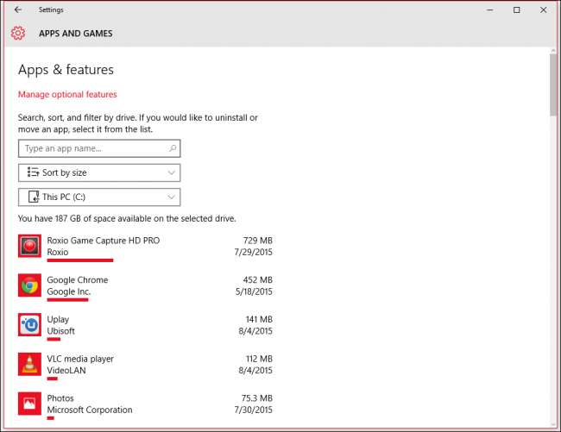Click the Roxio size usage bar
The width and height of the screenshot is (561, 432).
point(80,260)
